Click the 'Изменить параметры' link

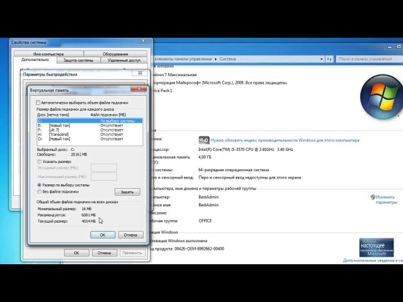[387, 200]
